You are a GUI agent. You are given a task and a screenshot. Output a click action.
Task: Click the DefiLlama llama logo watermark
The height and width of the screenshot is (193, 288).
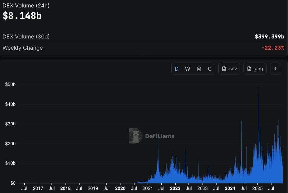135,136
